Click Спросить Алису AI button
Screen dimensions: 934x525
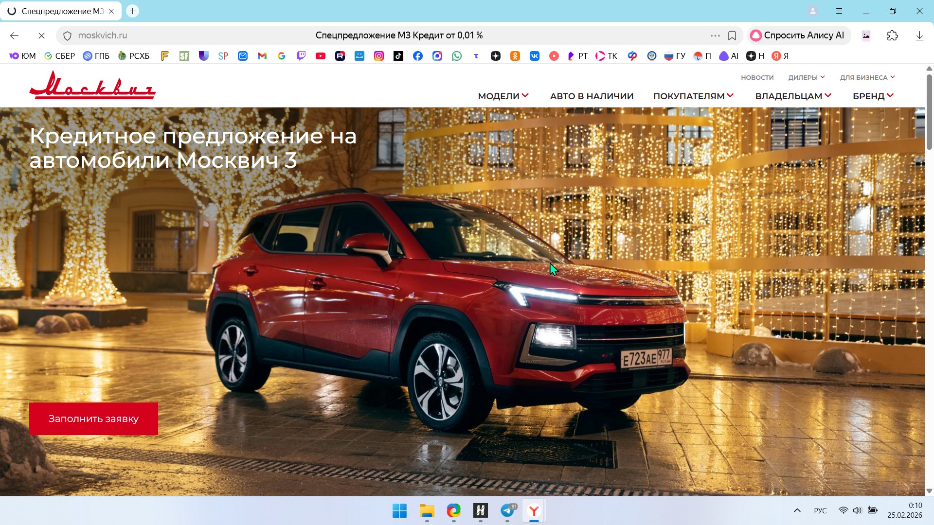[x=798, y=35]
